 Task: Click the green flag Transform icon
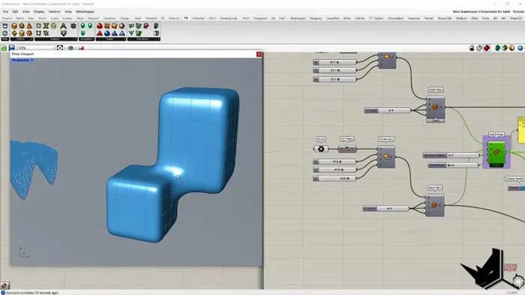click(131, 26)
